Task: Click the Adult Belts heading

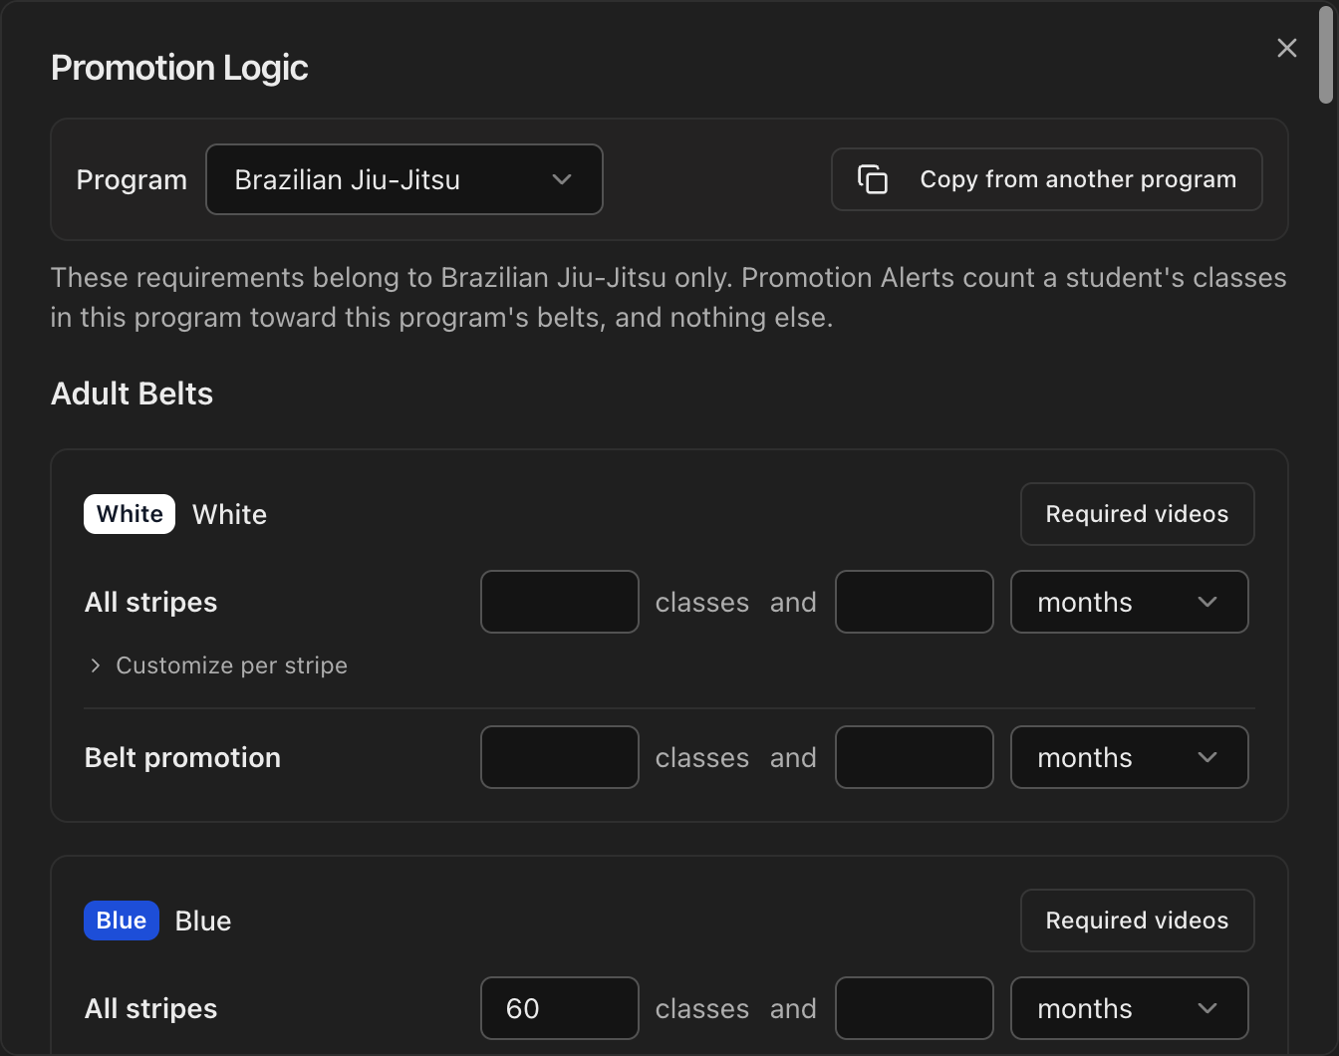Action: tap(133, 394)
